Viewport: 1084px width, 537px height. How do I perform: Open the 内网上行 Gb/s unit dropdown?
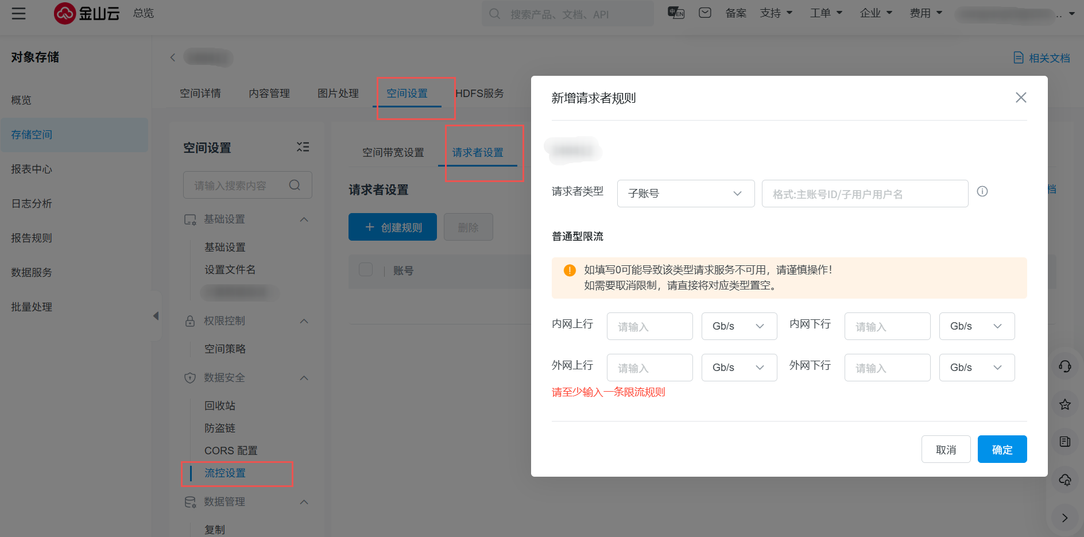pos(739,326)
